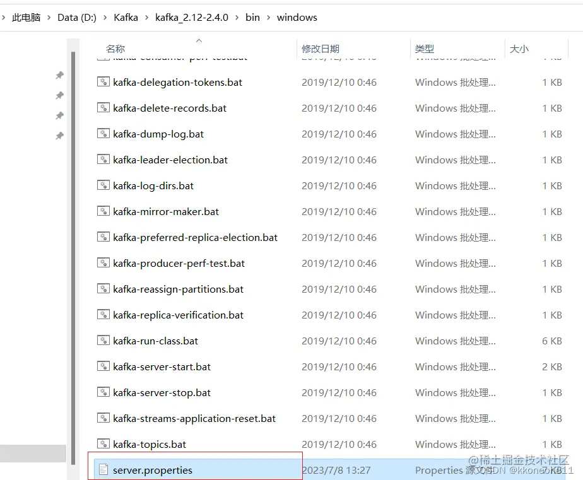Click the kafka-leader-election.bat file icon
This screenshot has height=480, width=583.
click(103, 159)
